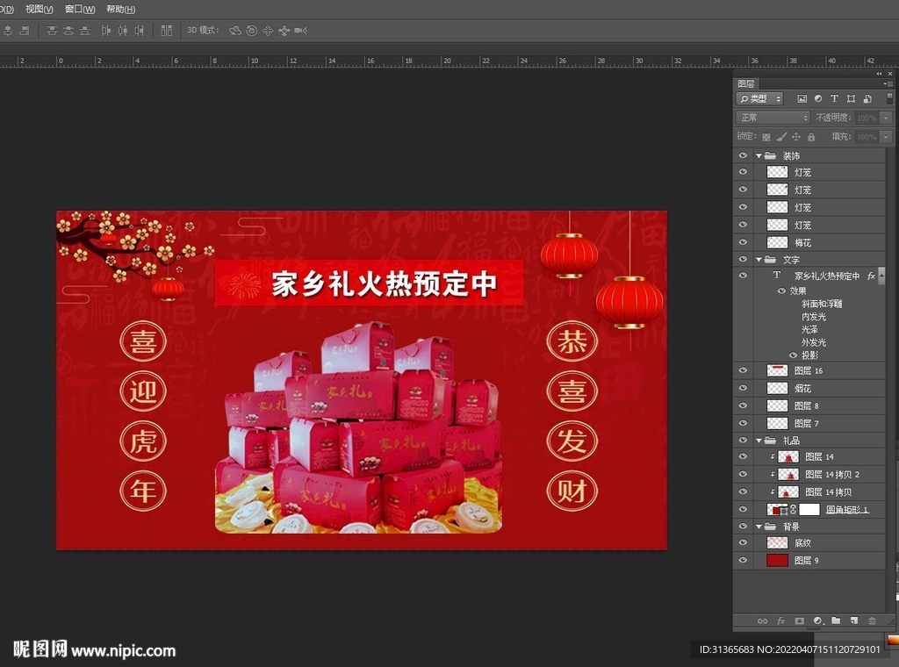Filter layers by adjustment layers icon
This screenshot has height=667, width=899.
pos(818,98)
